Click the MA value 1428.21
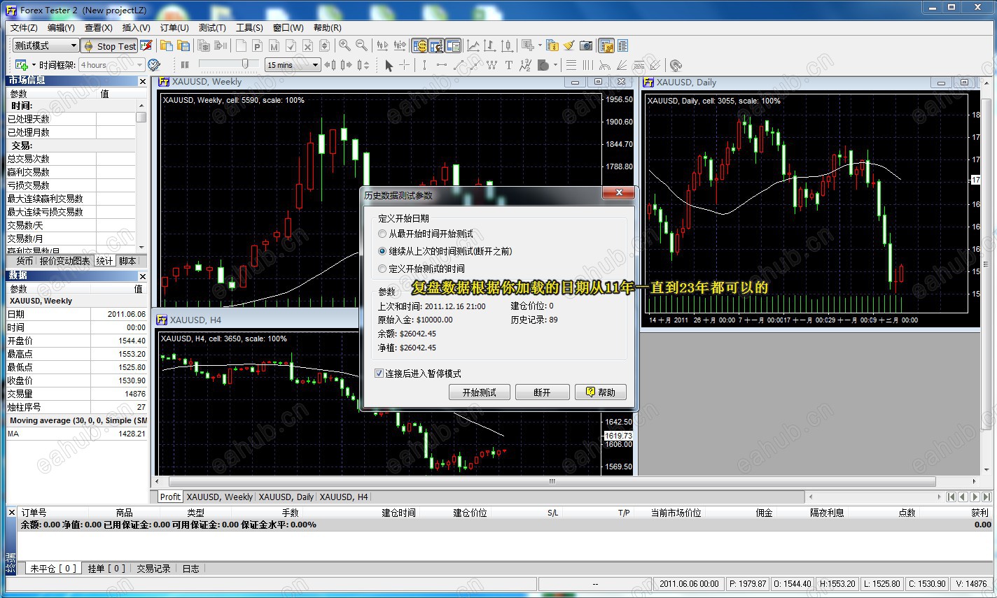This screenshot has height=598, width=997. (132, 434)
